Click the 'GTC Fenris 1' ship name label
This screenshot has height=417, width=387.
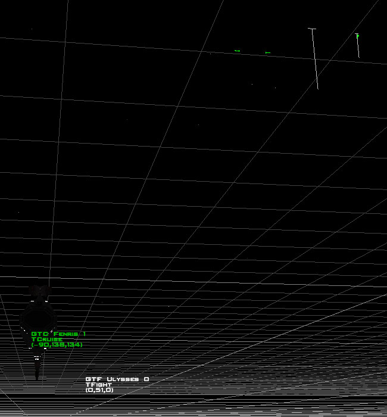[58, 334]
